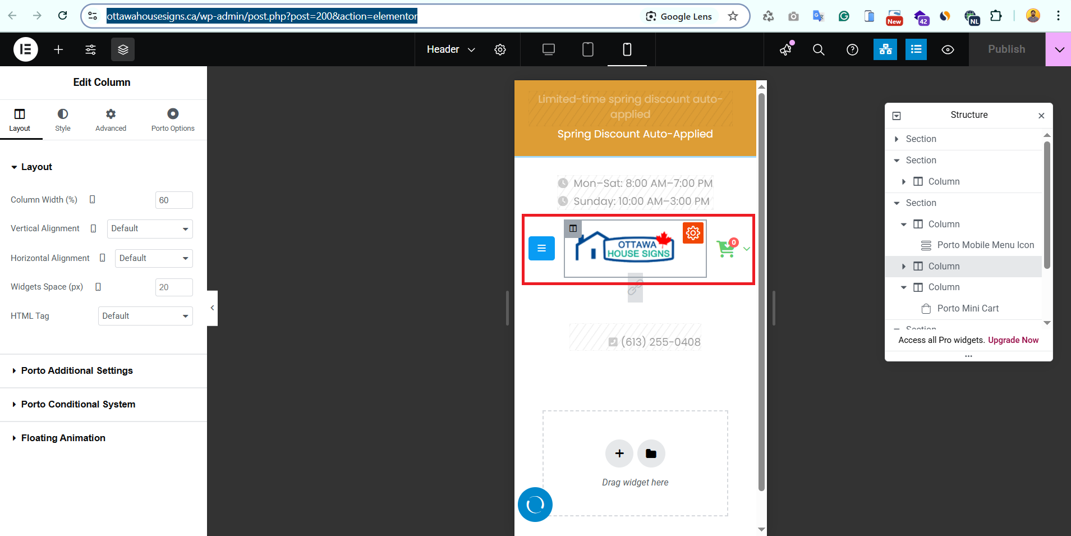
Task: Close the Structure panel
Action: pyautogui.click(x=1041, y=116)
